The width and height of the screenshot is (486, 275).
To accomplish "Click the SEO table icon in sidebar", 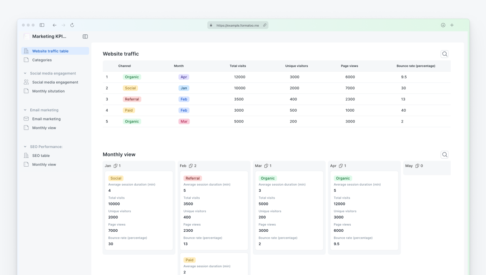I will (26, 156).
